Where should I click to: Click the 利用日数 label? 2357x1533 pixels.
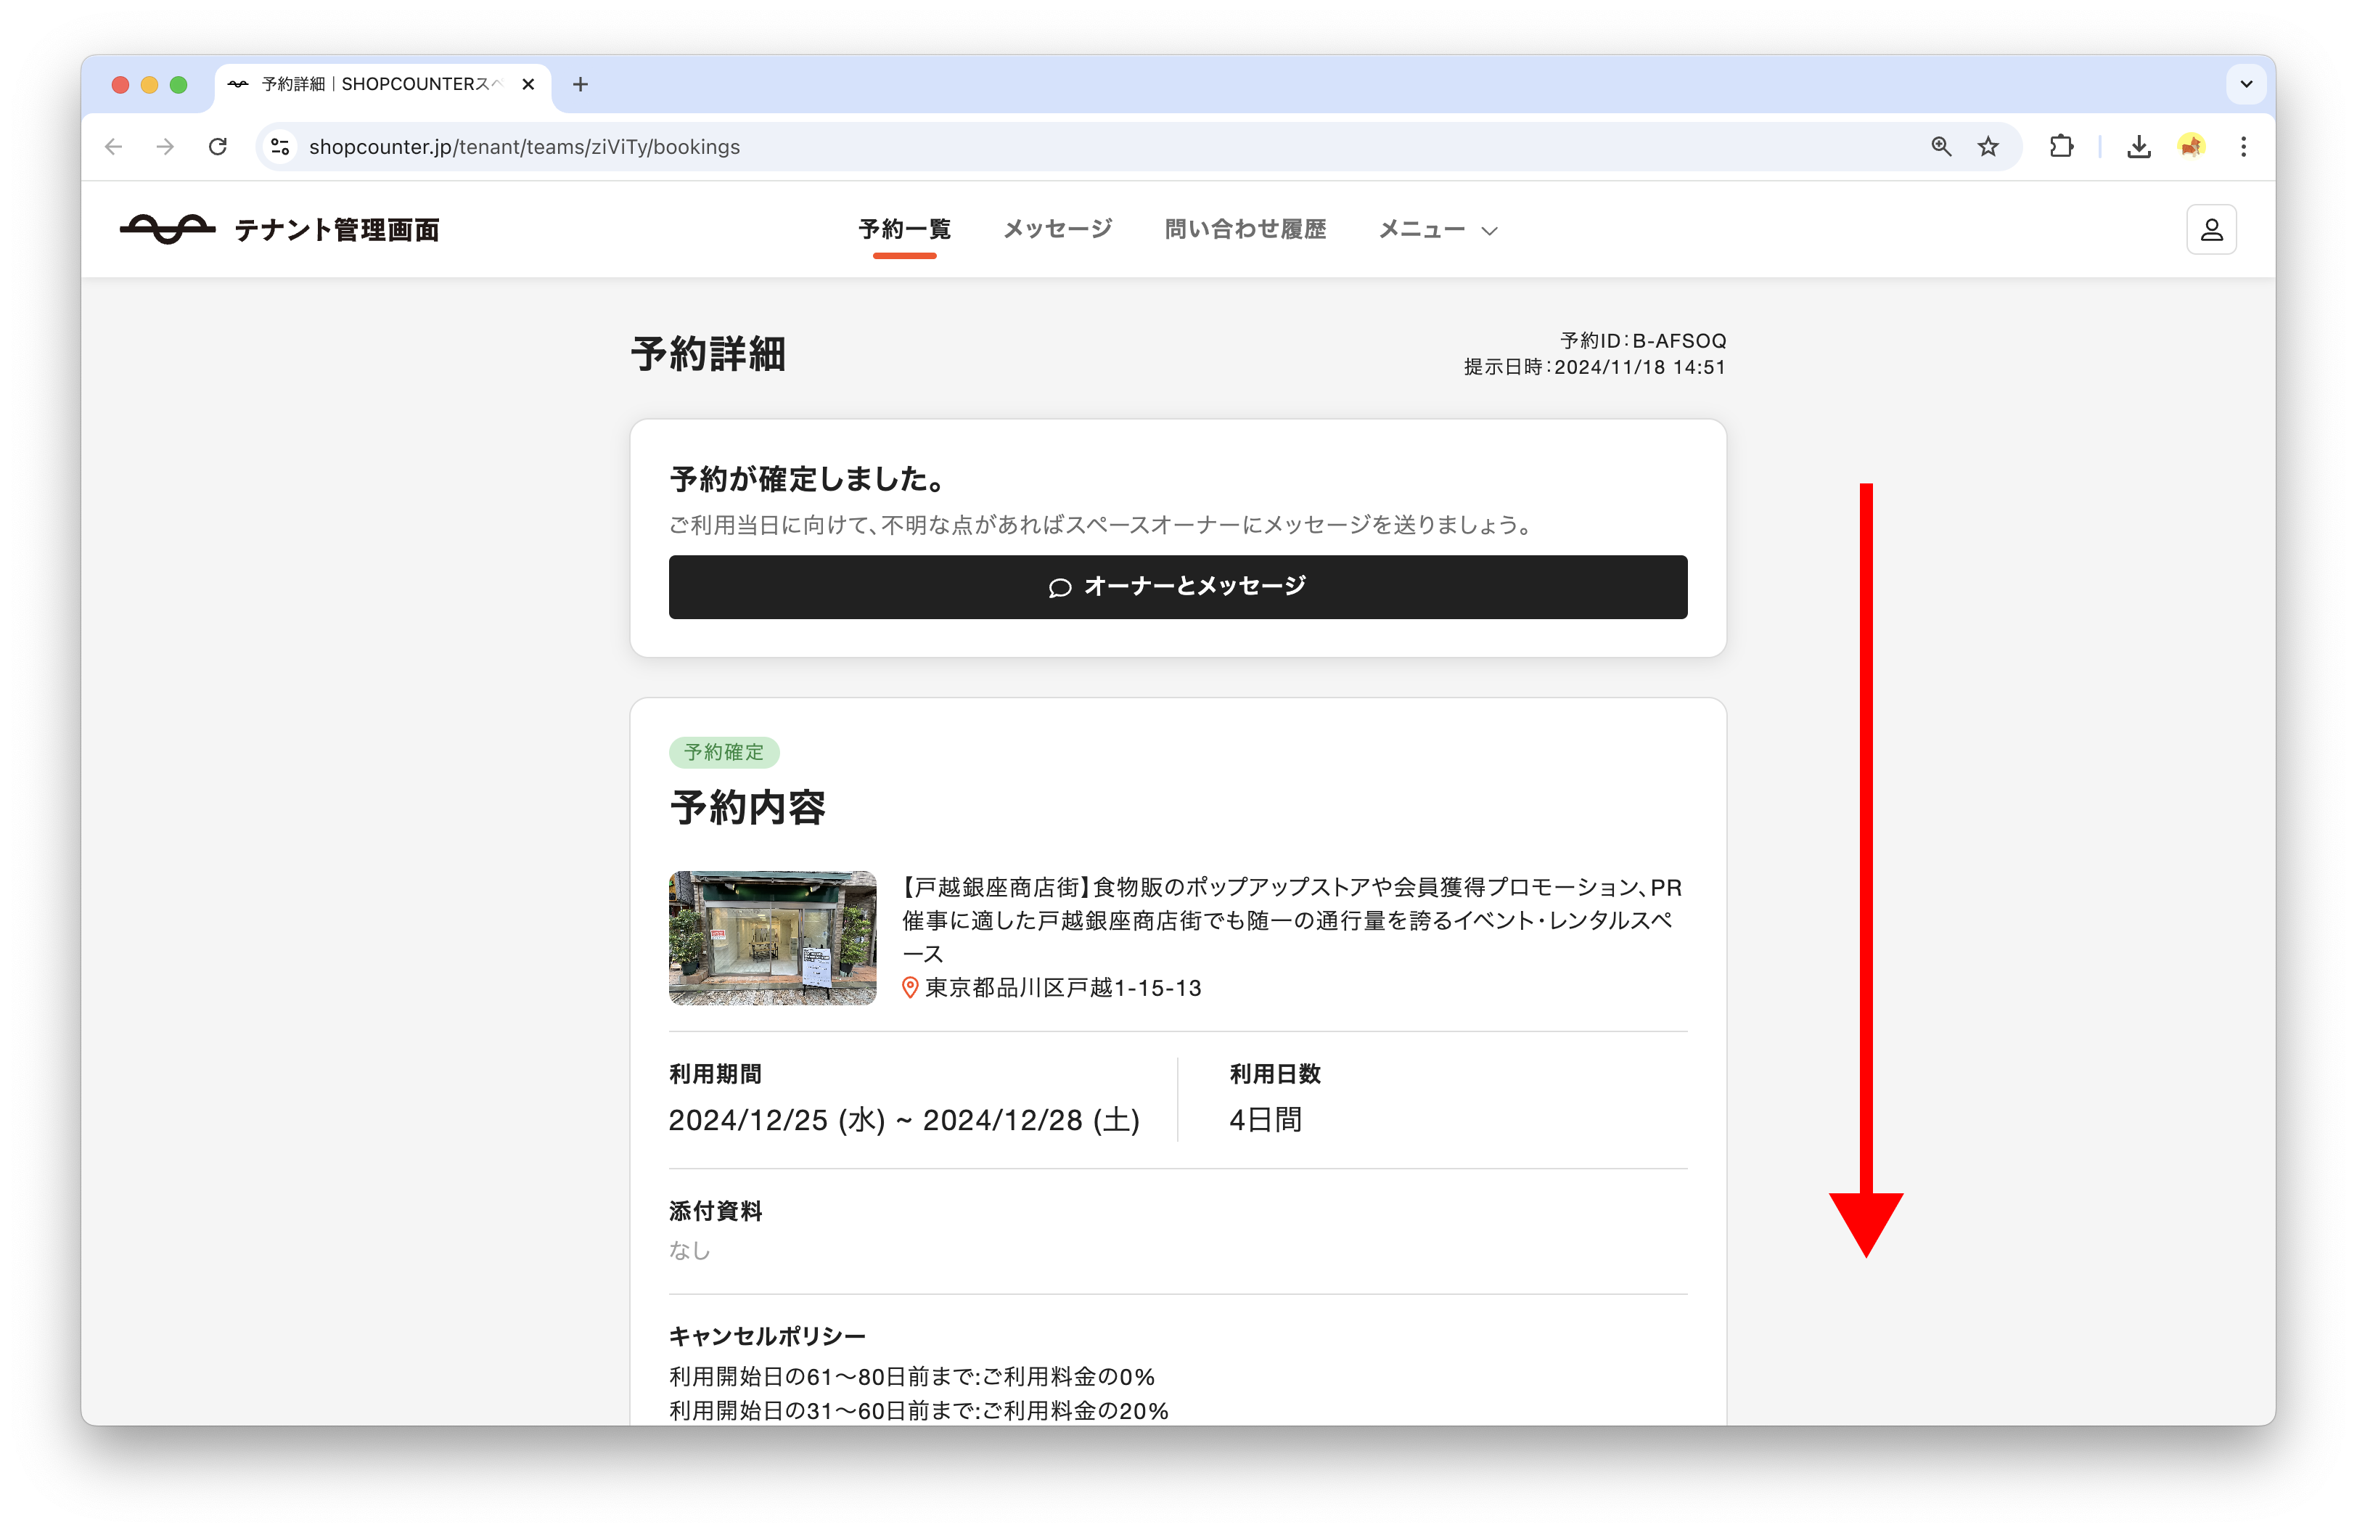coord(1274,1074)
